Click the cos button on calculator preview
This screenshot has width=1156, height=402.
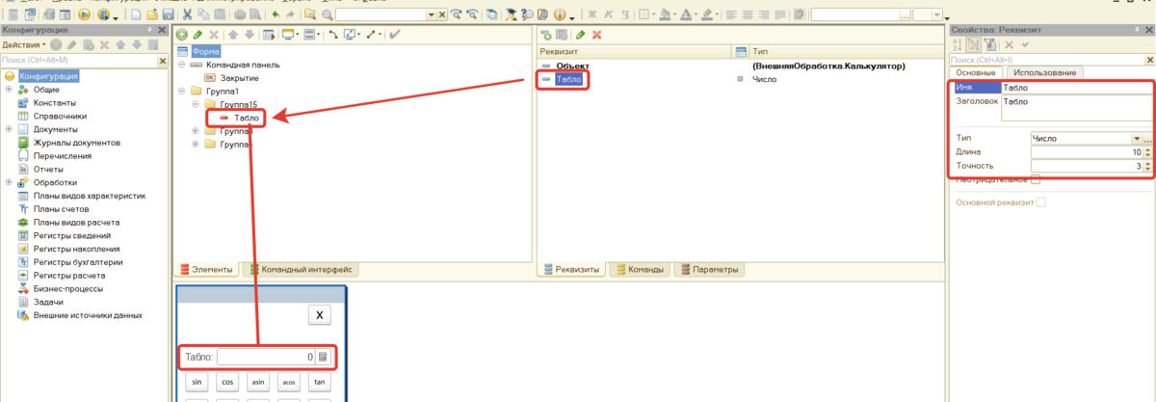(x=228, y=382)
